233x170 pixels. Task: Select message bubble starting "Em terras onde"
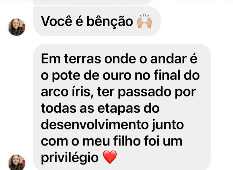[x=122, y=107]
